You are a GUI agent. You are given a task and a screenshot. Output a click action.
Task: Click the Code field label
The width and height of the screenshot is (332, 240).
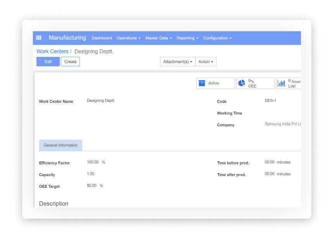pyautogui.click(x=222, y=101)
